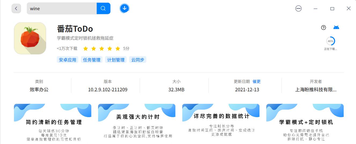The image size is (356, 144).
Task: Click the 效率办公 category value
Action: coord(39,89)
